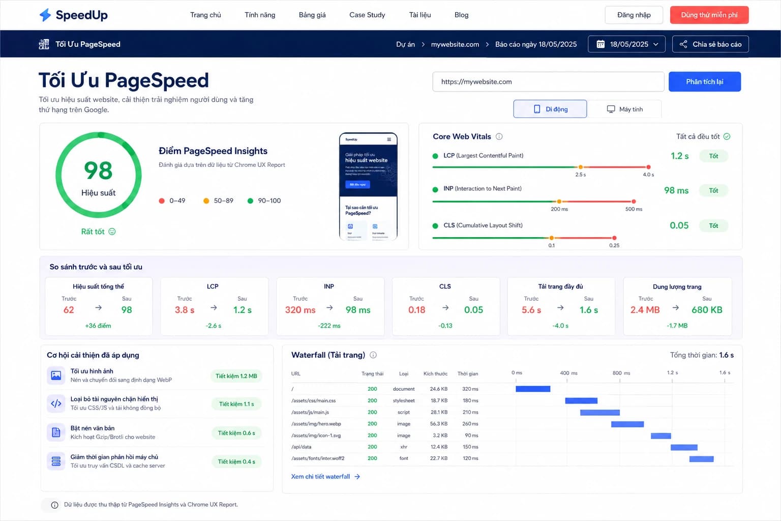The image size is (781, 521).
Task: Open the Tính năng menu item
Action: (x=260, y=15)
